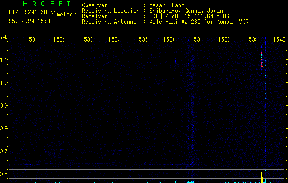
Task: Select the filename UT2509241530.pn text
Action: pos(33,12)
